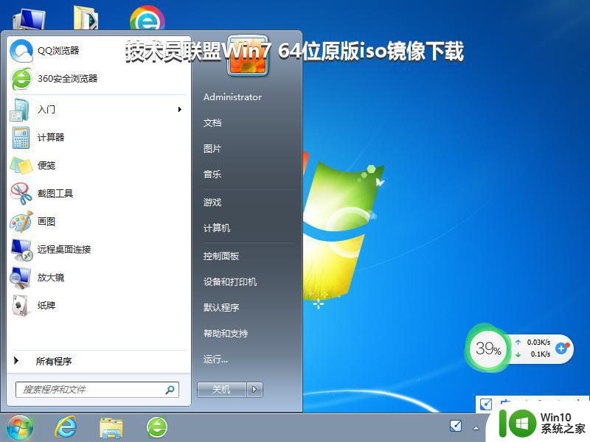Launch 360安全浏览器 from the pinned list
This screenshot has height=442, width=590.
[x=66, y=79]
